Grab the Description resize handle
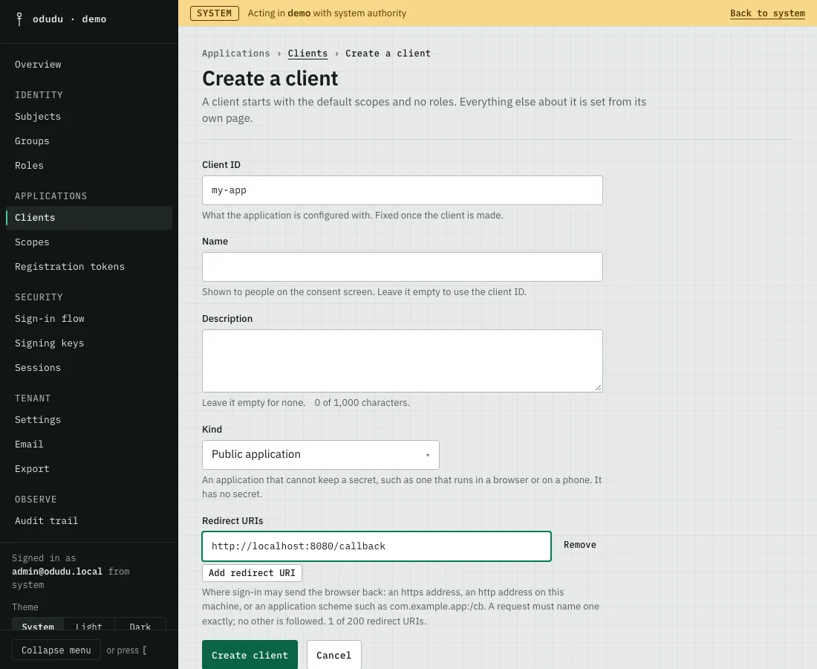 pyautogui.click(x=598, y=387)
